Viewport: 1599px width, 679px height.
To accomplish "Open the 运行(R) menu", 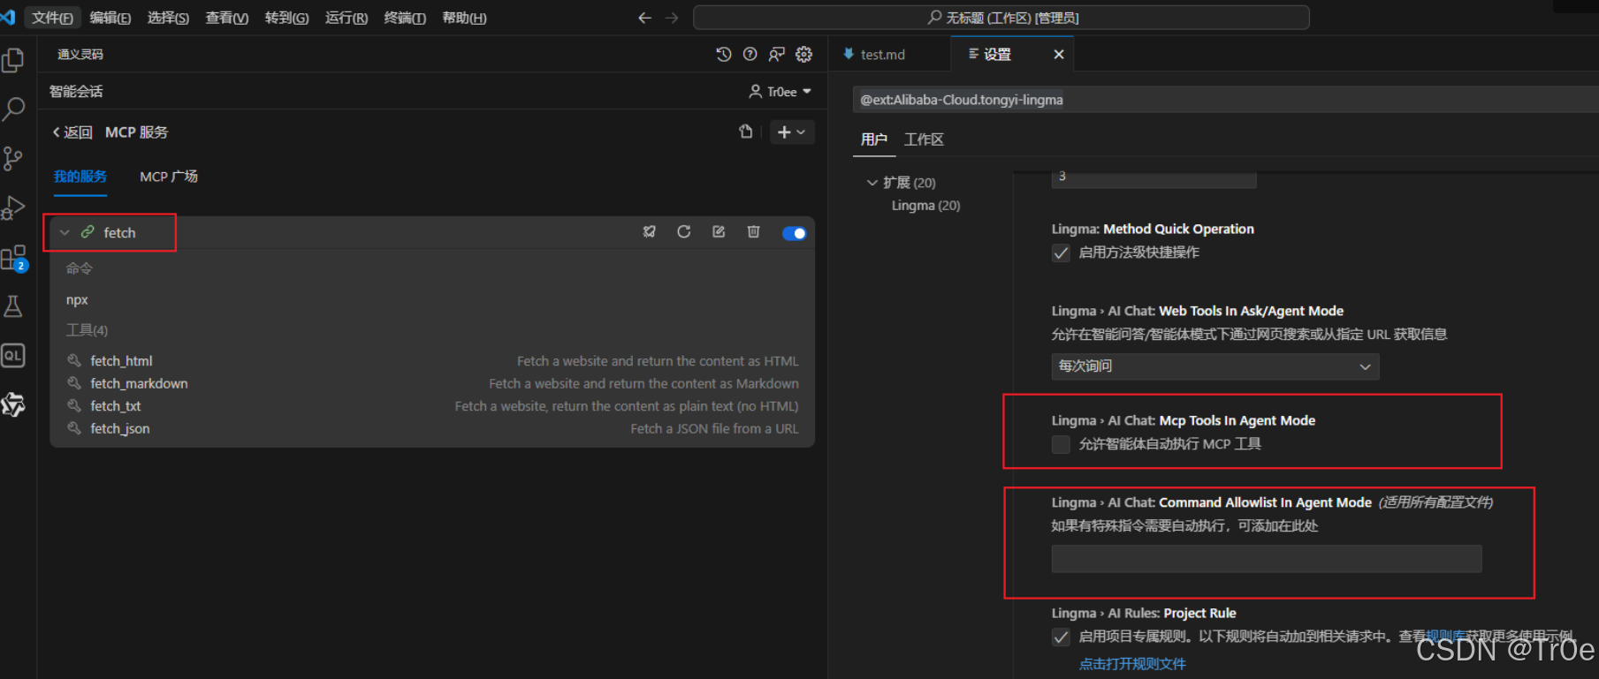I will [346, 18].
